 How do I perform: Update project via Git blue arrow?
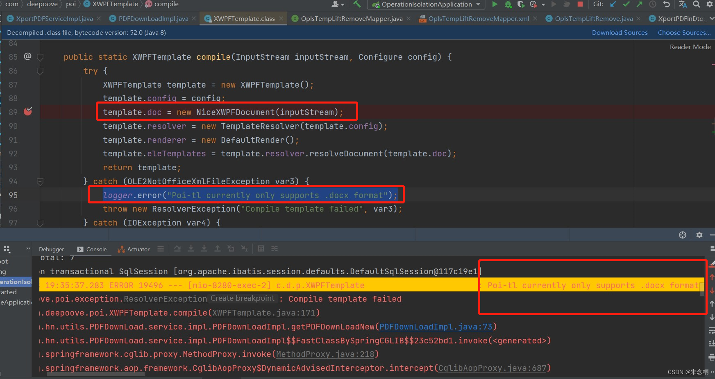tap(613, 4)
